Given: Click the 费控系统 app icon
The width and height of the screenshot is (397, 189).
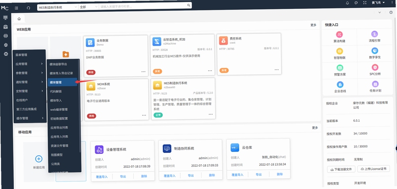Looking at the screenshot, I should [x=223, y=41].
